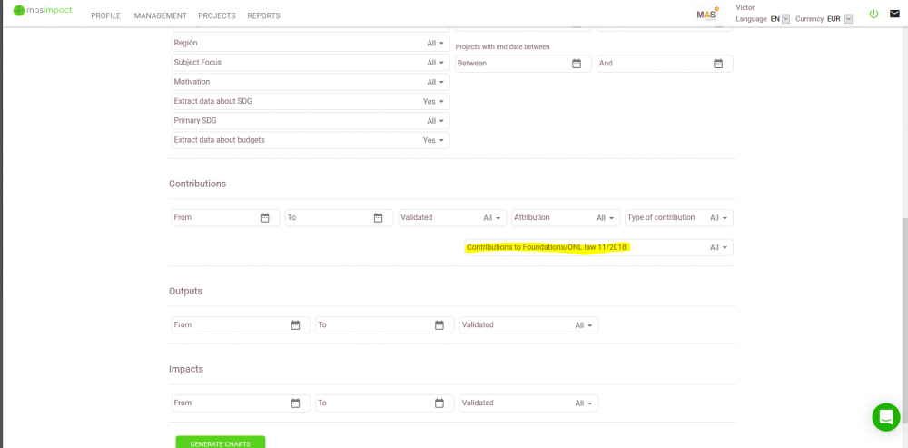Open calendar for Impacts To date
This screenshot has height=448, width=908.
pos(439,403)
